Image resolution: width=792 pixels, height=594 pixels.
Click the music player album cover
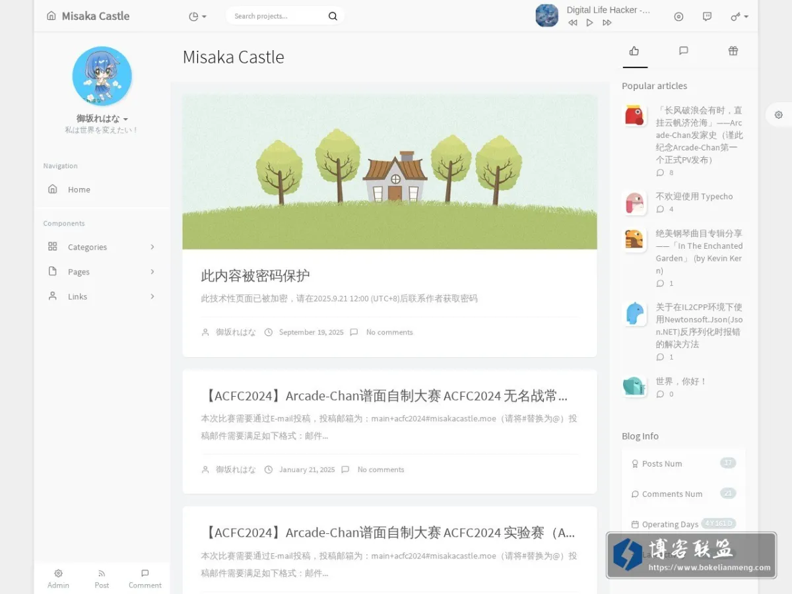[x=546, y=15]
